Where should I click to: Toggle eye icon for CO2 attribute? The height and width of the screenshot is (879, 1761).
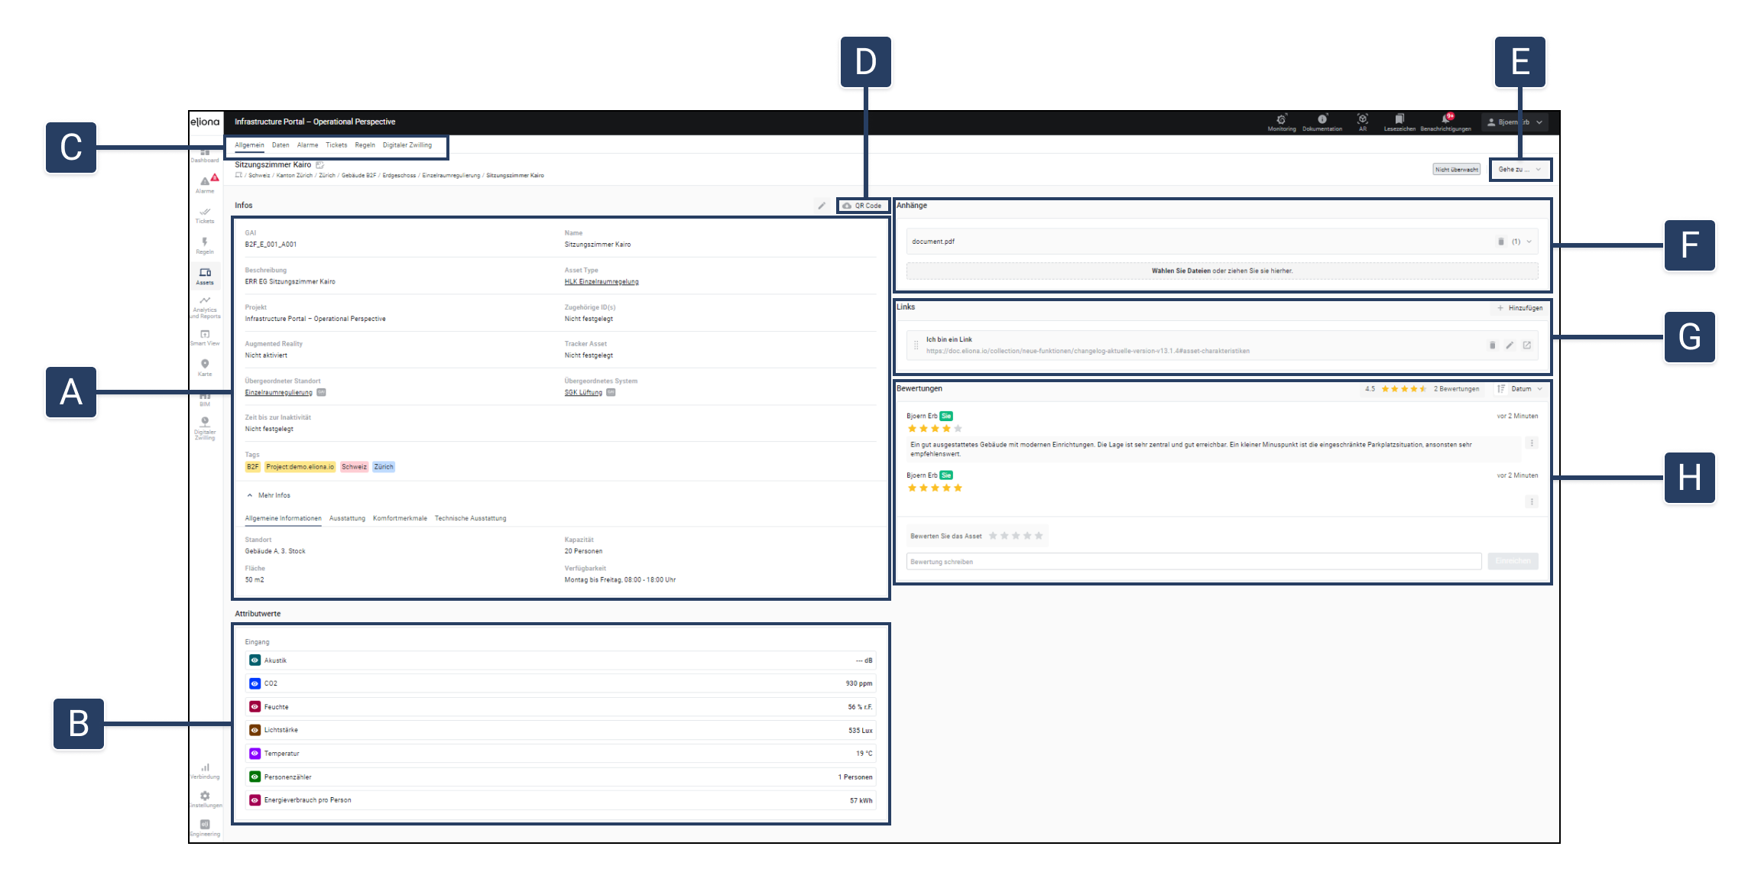255,683
